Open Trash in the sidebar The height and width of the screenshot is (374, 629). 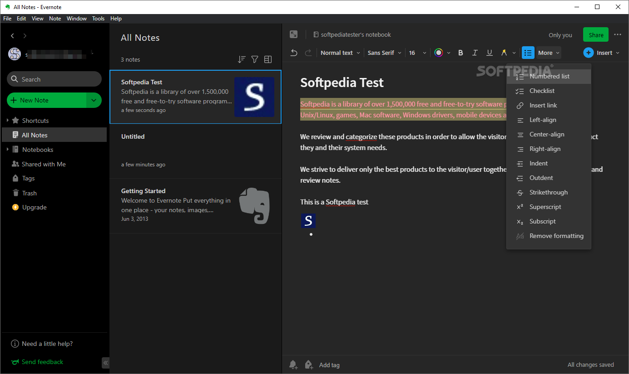pos(29,193)
